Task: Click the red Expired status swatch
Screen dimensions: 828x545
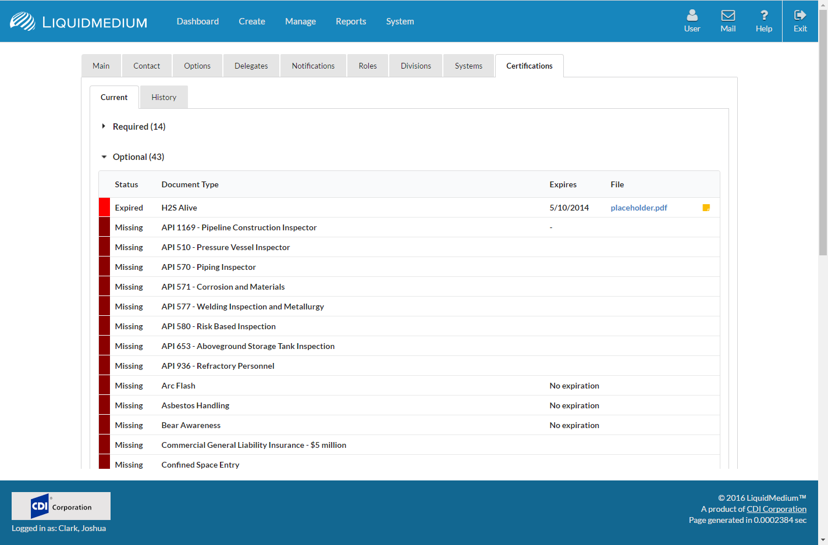Action: 104,208
